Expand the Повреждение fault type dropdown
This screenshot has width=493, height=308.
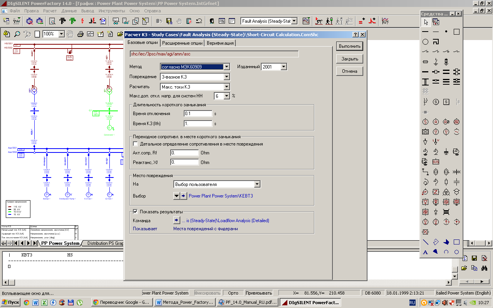(x=227, y=77)
